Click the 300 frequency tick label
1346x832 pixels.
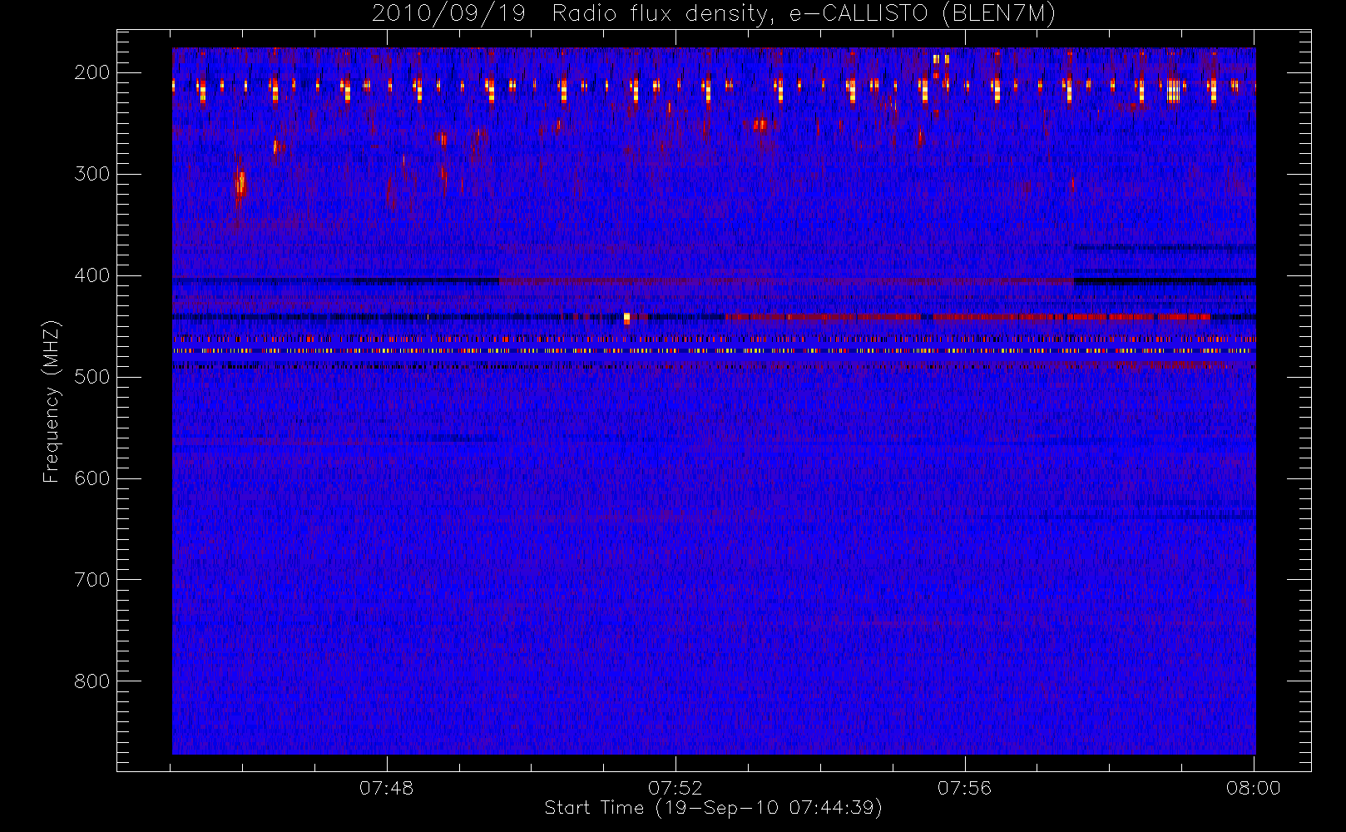(92, 174)
